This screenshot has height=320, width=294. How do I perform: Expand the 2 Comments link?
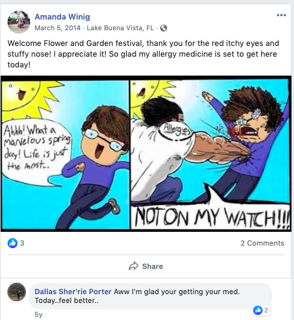(x=262, y=243)
